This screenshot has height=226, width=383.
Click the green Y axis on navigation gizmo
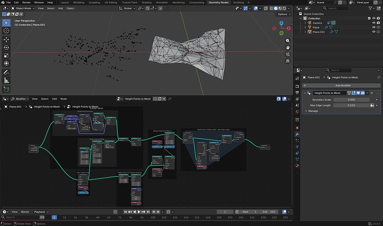point(281,33)
